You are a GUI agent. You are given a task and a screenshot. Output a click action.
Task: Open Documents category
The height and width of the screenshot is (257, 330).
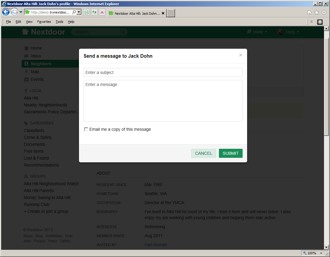point(35,144)
